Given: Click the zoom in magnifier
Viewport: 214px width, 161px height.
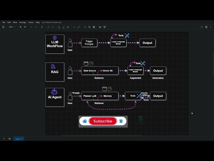Looking at the screenshot, I should [21, 27].
